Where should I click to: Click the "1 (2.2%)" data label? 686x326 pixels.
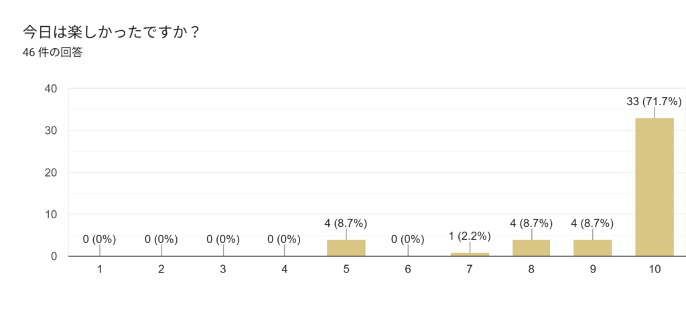[x=470, y=236]
